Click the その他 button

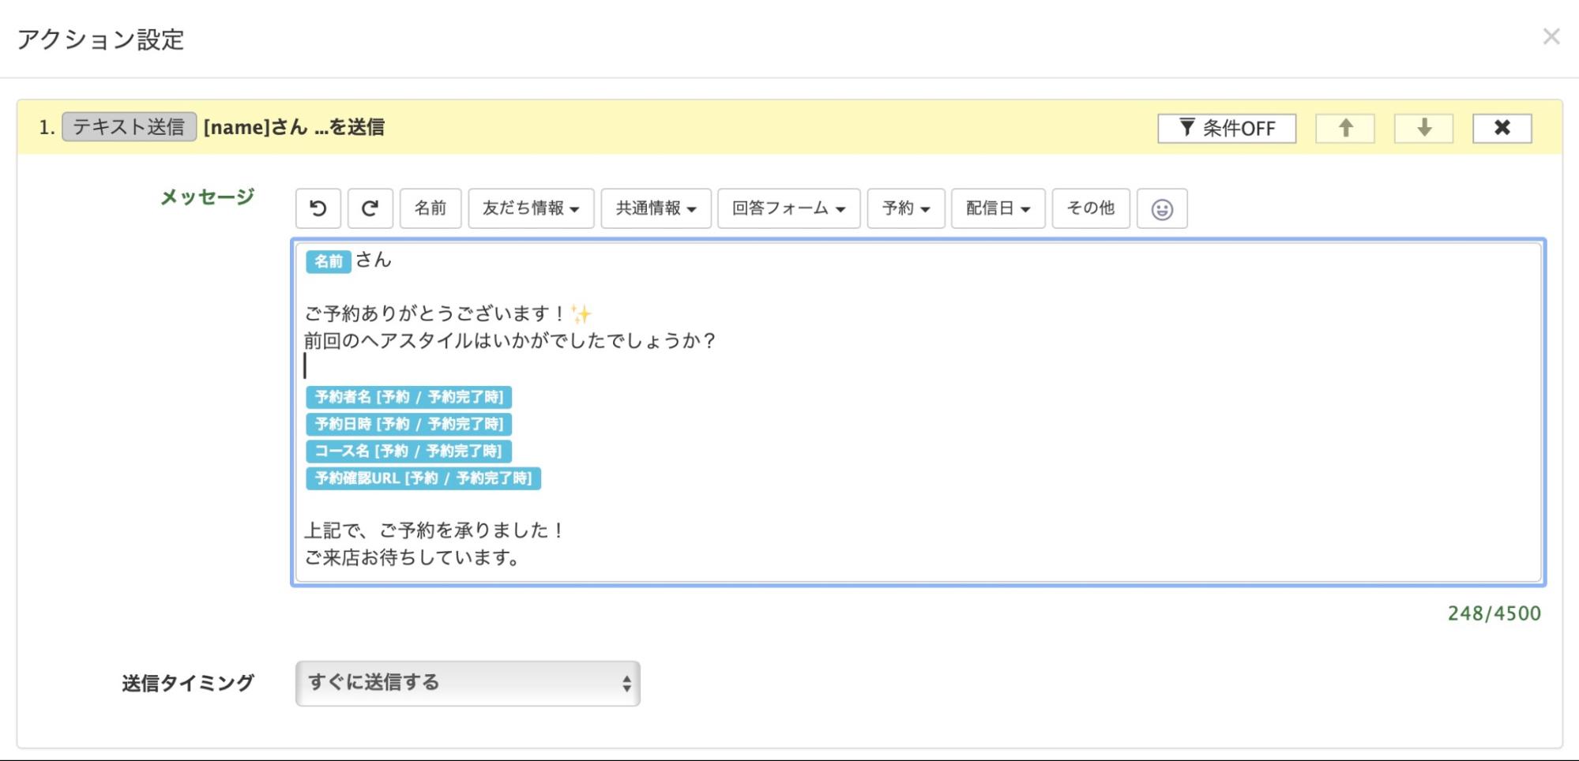click(x=1090, y=208)
